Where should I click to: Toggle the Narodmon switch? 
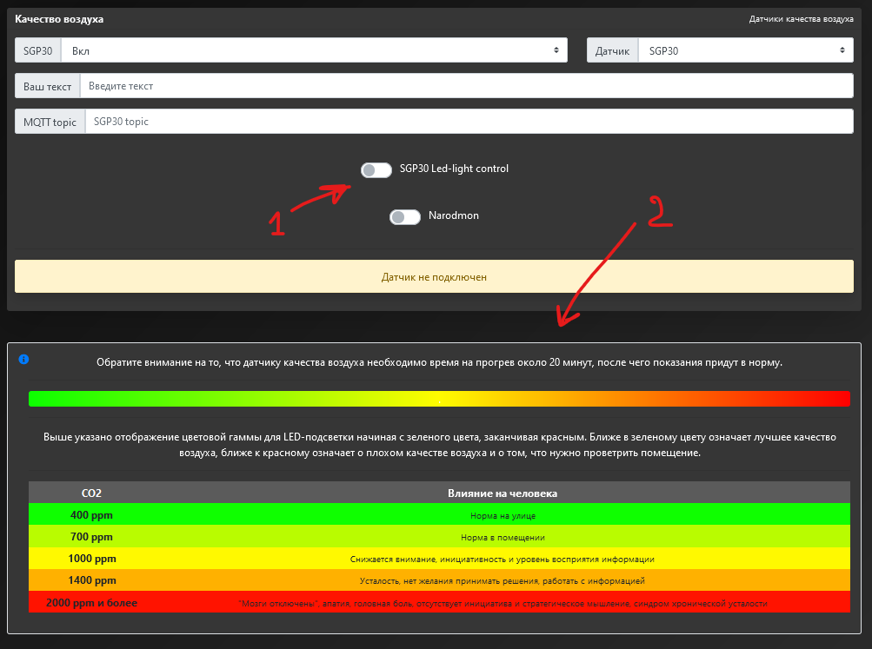pos(404,217)
